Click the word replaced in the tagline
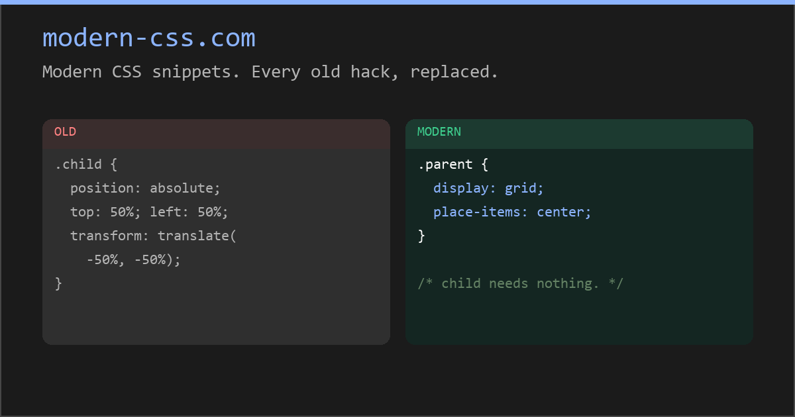This screenshot has height=417, width=795. [x=452, y=71]
